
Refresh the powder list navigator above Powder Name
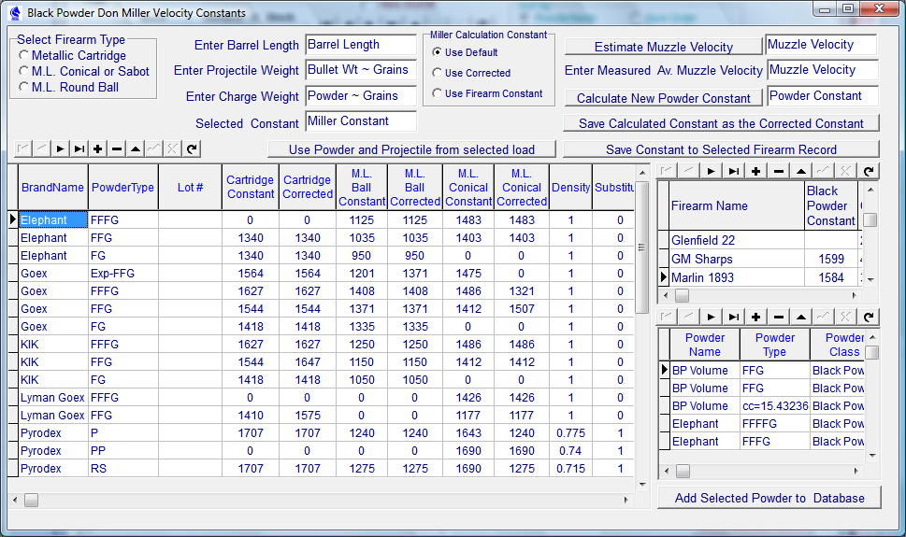point(869,318)
